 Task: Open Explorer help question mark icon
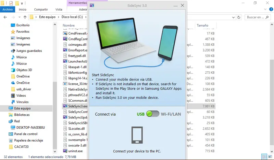click(271, 9)
